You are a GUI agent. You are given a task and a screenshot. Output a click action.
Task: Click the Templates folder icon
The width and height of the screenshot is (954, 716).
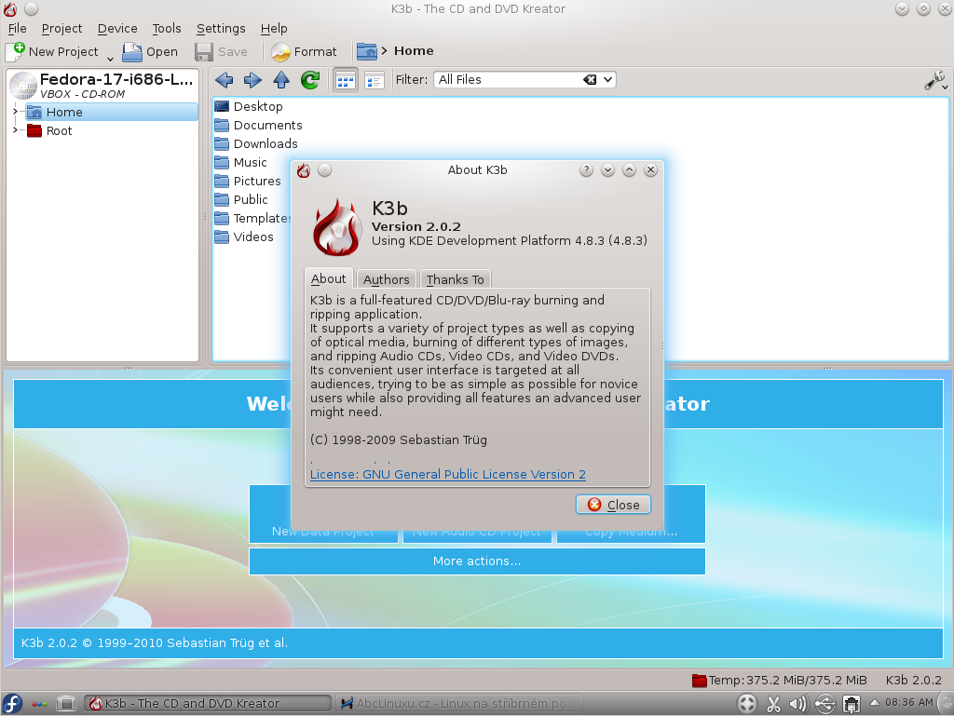click(222, 218)
